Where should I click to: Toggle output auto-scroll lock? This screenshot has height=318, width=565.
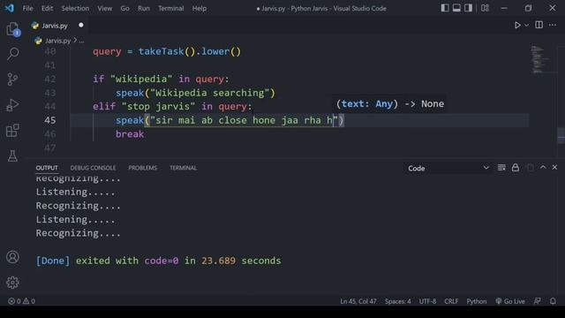coord(516,168)
